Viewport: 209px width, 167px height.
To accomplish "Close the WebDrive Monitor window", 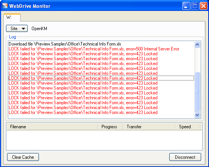I will point(203,6).
